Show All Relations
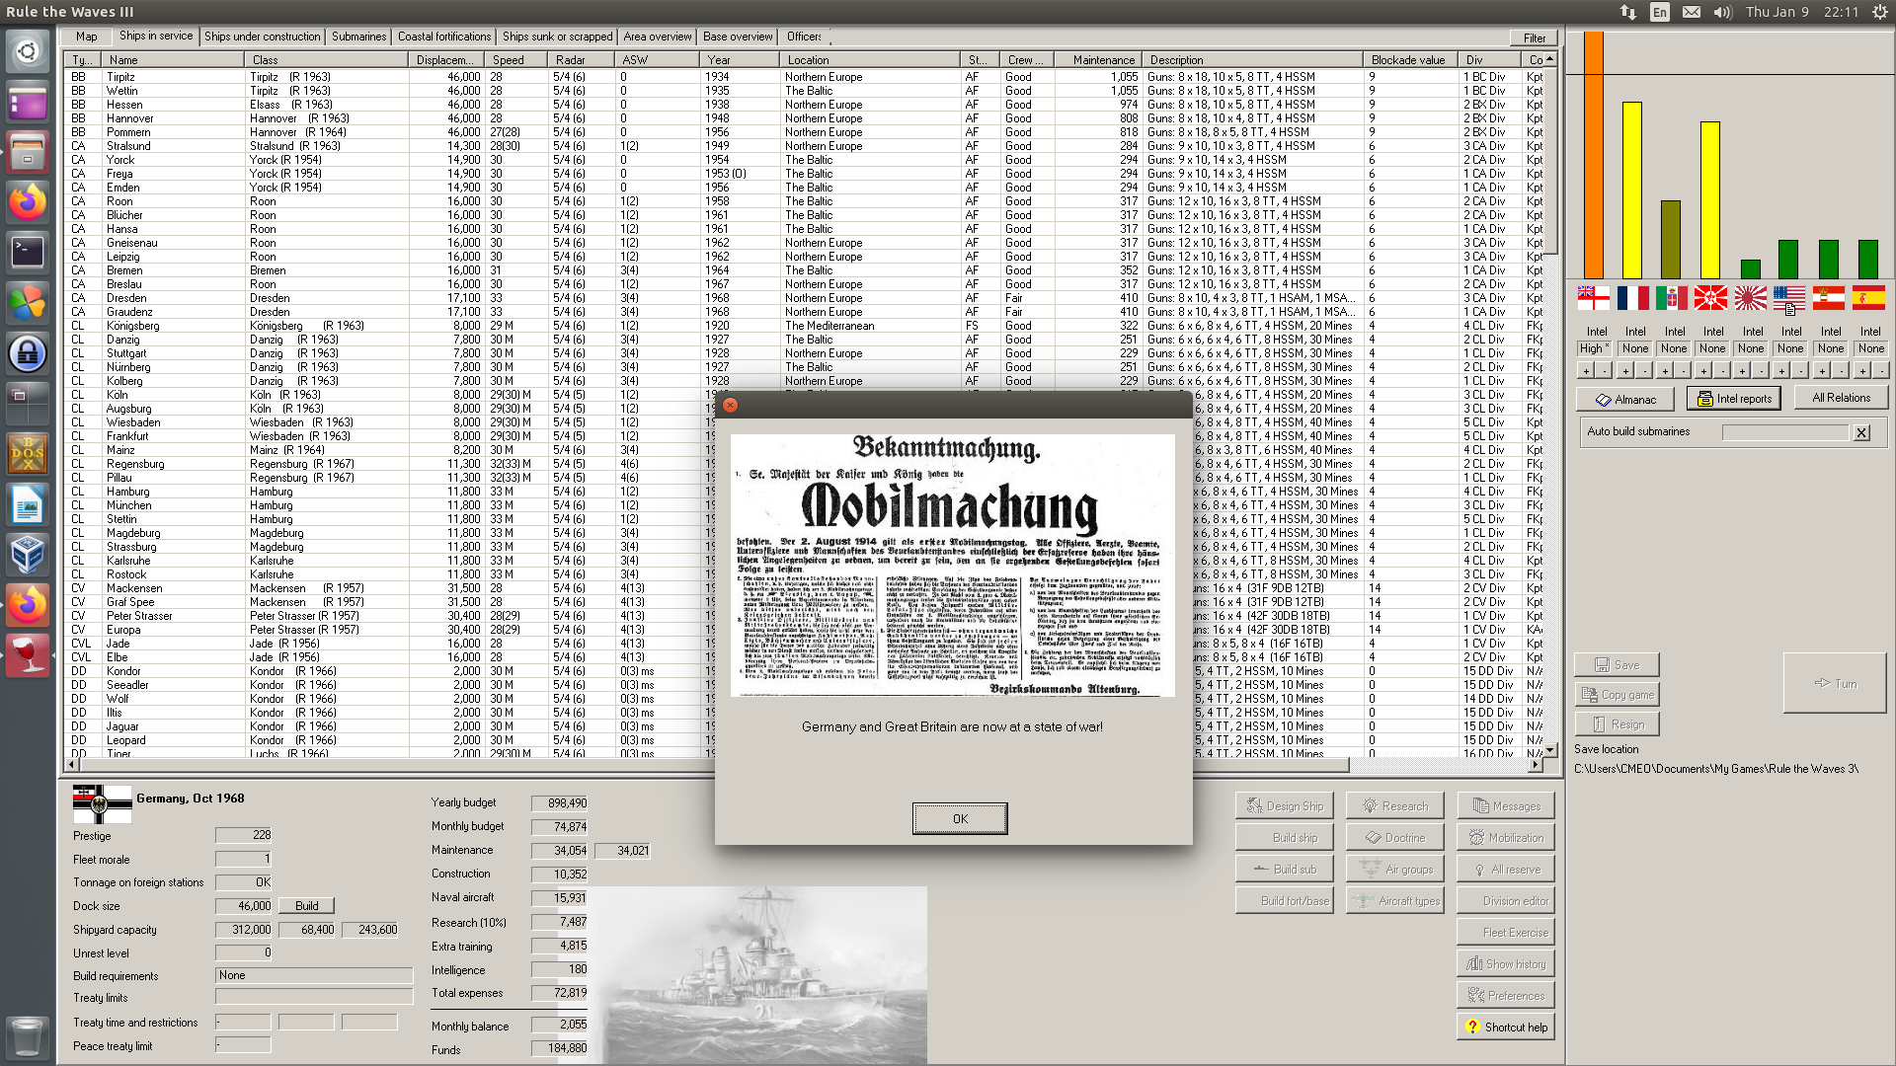1896x1066 pixels. point(1841,398)
